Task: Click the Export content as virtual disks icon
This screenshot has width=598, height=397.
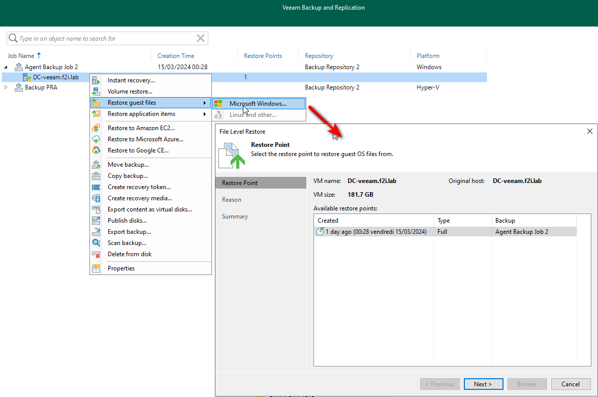Action: coord(96,209)
